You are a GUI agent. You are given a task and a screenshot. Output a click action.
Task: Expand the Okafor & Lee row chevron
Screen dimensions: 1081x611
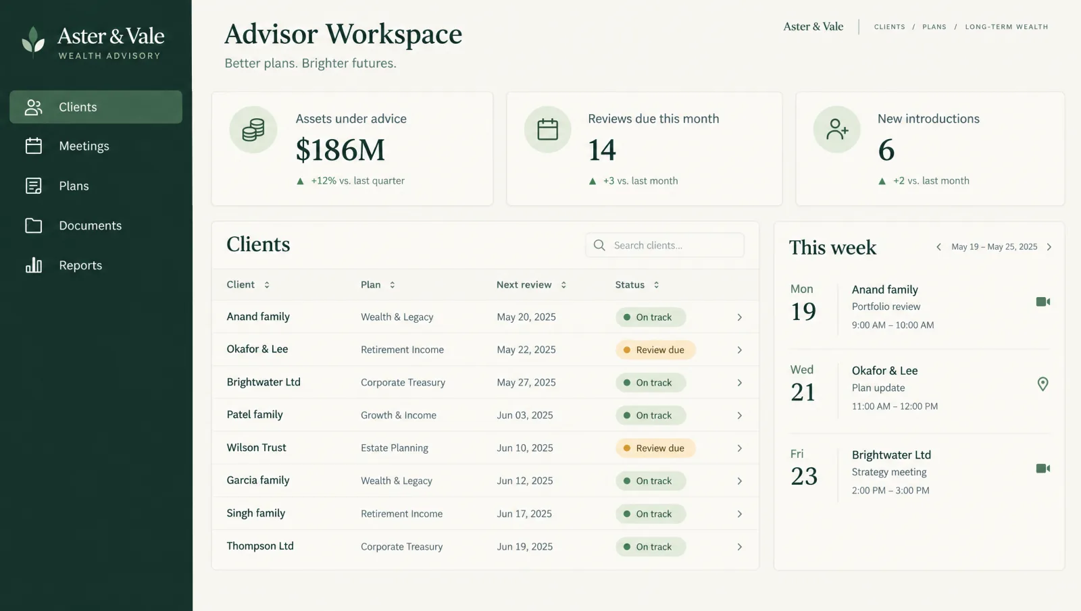(x=740, y=350)
